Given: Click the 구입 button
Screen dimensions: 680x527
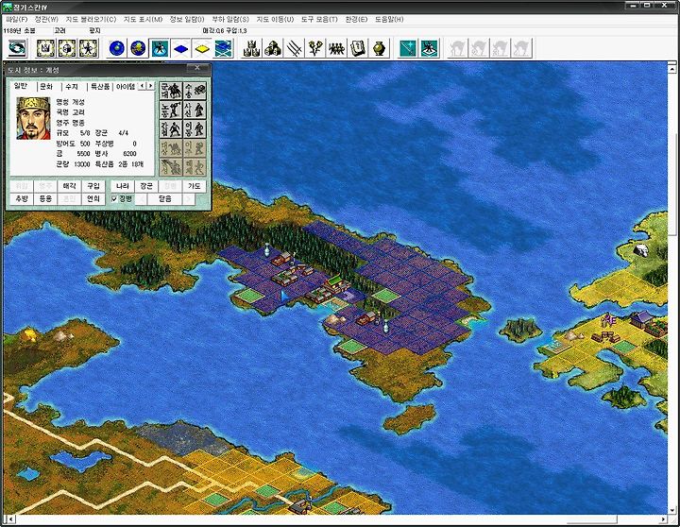Looking at the screenshot, I should point(93,186).
